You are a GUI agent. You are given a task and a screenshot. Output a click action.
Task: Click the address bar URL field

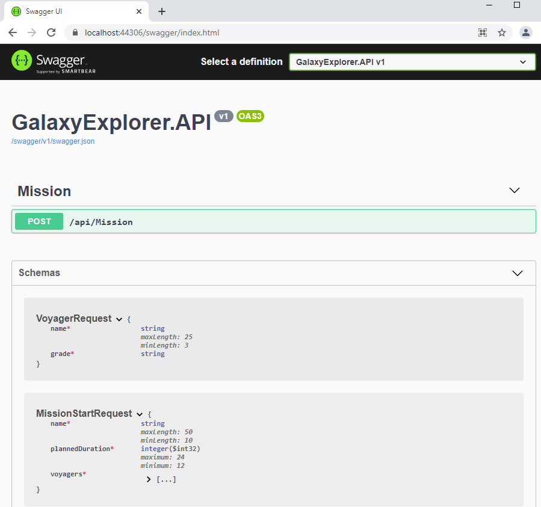[271, 32]
